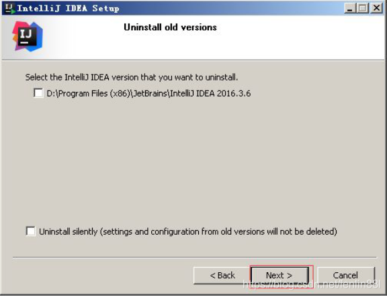Click the greyed-out maximize window button
Viewport: 387px width, 297px height.
point(362,8)
